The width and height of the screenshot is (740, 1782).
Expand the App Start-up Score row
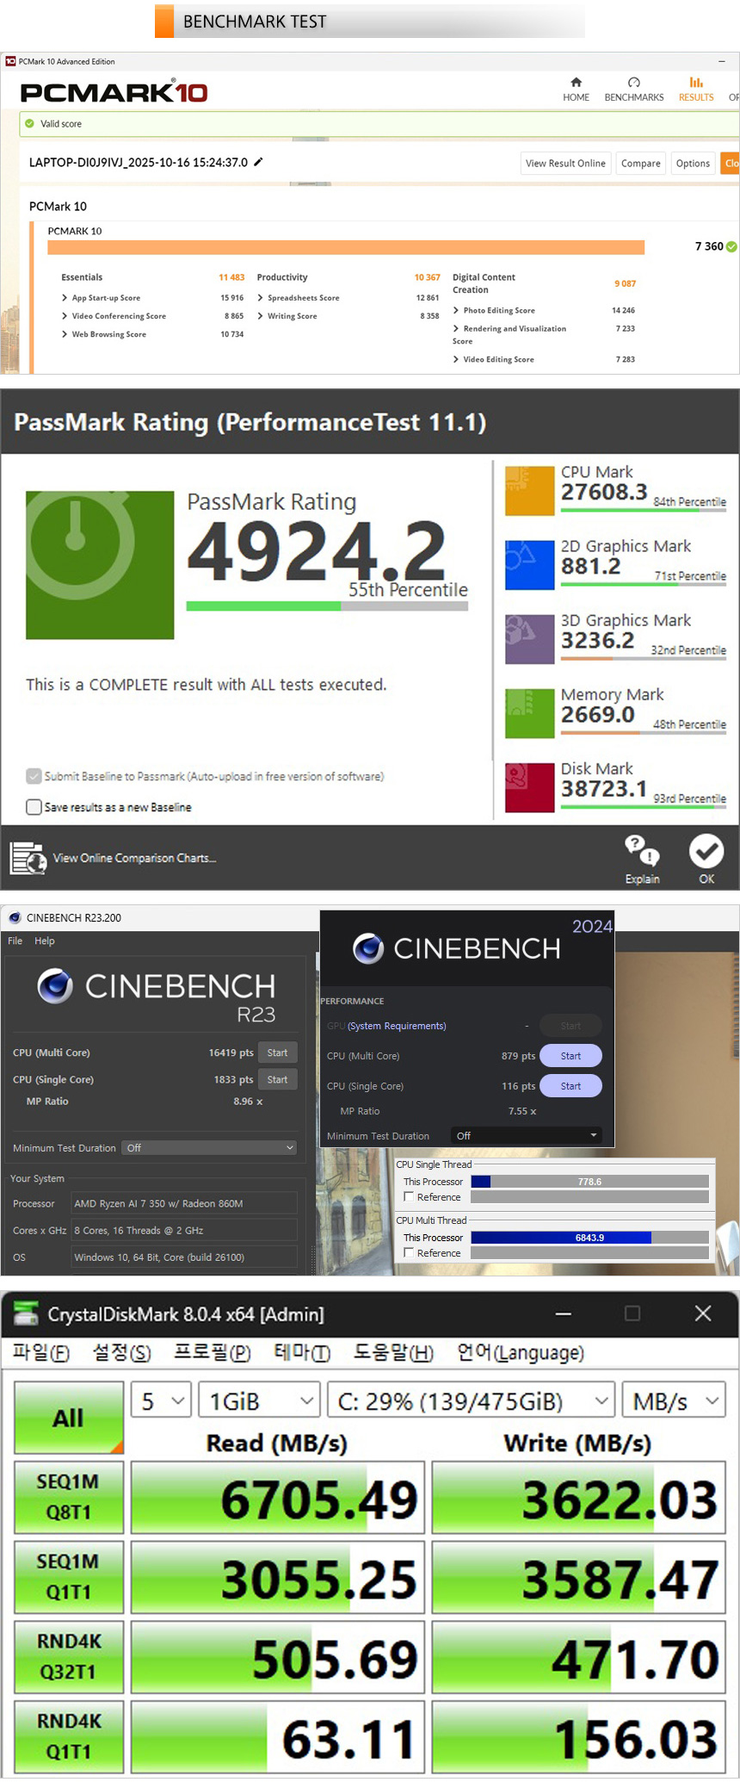65,298
